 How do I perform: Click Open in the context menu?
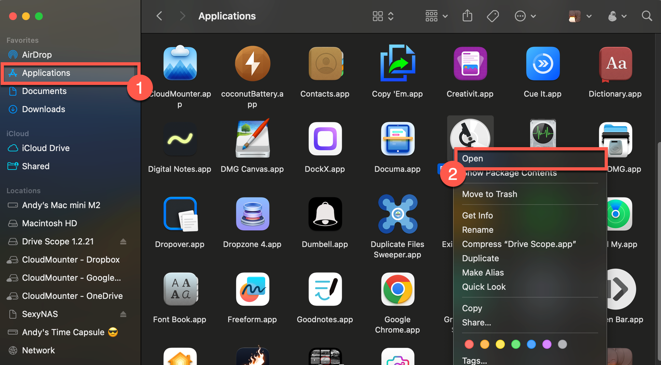coord(472,159)
